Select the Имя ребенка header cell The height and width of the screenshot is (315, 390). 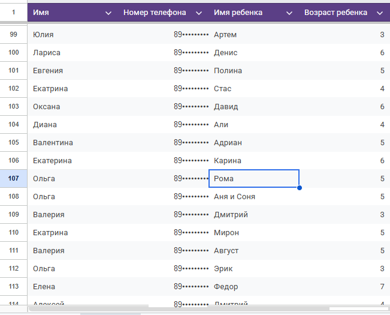tap(254, 13)
